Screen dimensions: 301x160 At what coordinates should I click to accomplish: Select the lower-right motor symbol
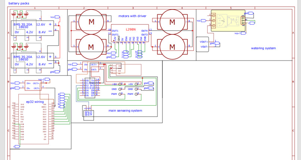(x=172, y=47)
